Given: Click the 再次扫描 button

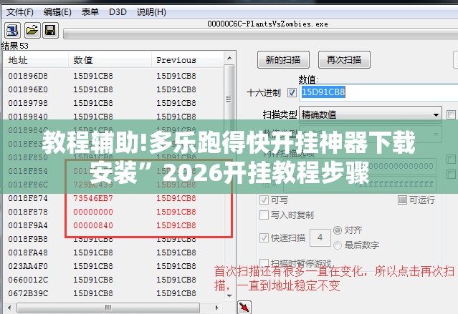Looking at the screenshot, I should point(344,60).
